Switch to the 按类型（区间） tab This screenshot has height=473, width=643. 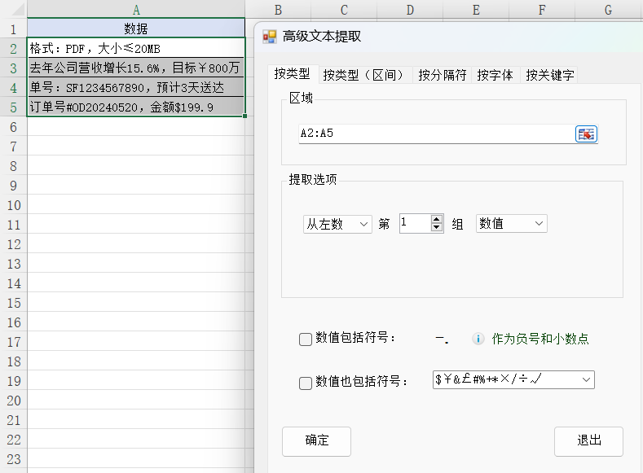[x=364, y=75]
